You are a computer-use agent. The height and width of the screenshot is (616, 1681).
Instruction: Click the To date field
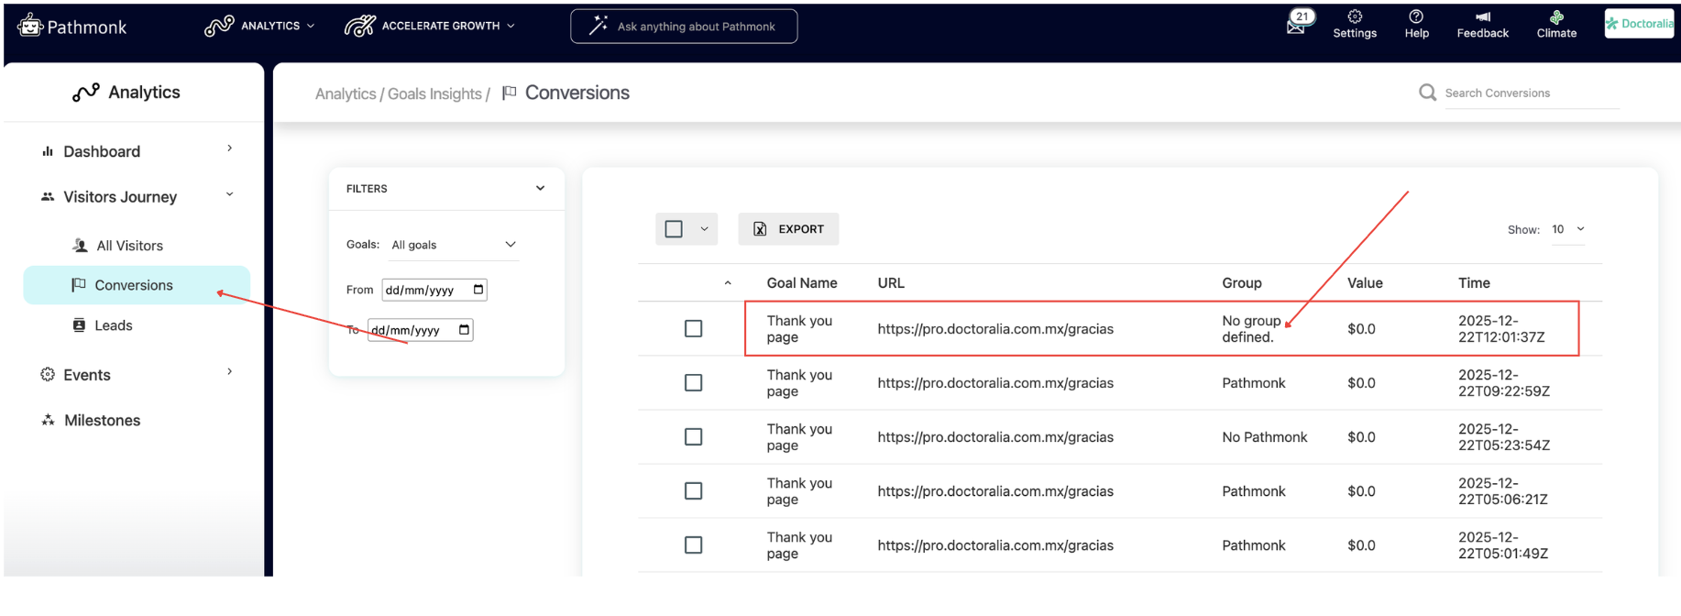pyautogui.click(x=420, y=330)
